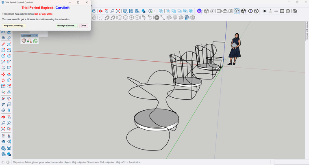The image size is (309, 165).
Task: Open the account dropdown arrow
Action: coord(154,11)
